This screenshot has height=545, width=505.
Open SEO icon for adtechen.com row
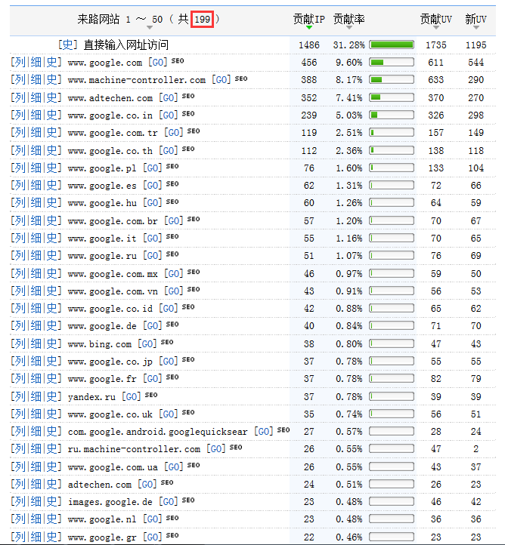(x=167, y=482)
